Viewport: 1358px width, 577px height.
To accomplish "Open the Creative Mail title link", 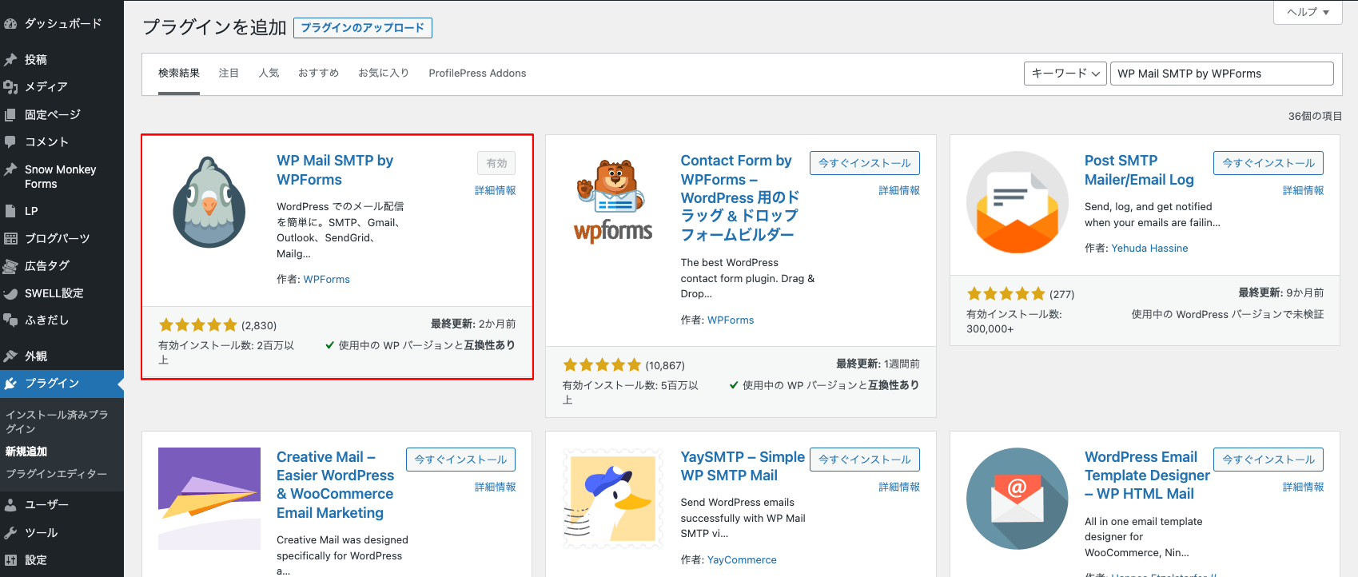I will tap(336, 485).
